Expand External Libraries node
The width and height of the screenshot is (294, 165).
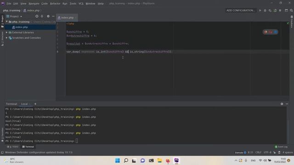coord(7,33)
